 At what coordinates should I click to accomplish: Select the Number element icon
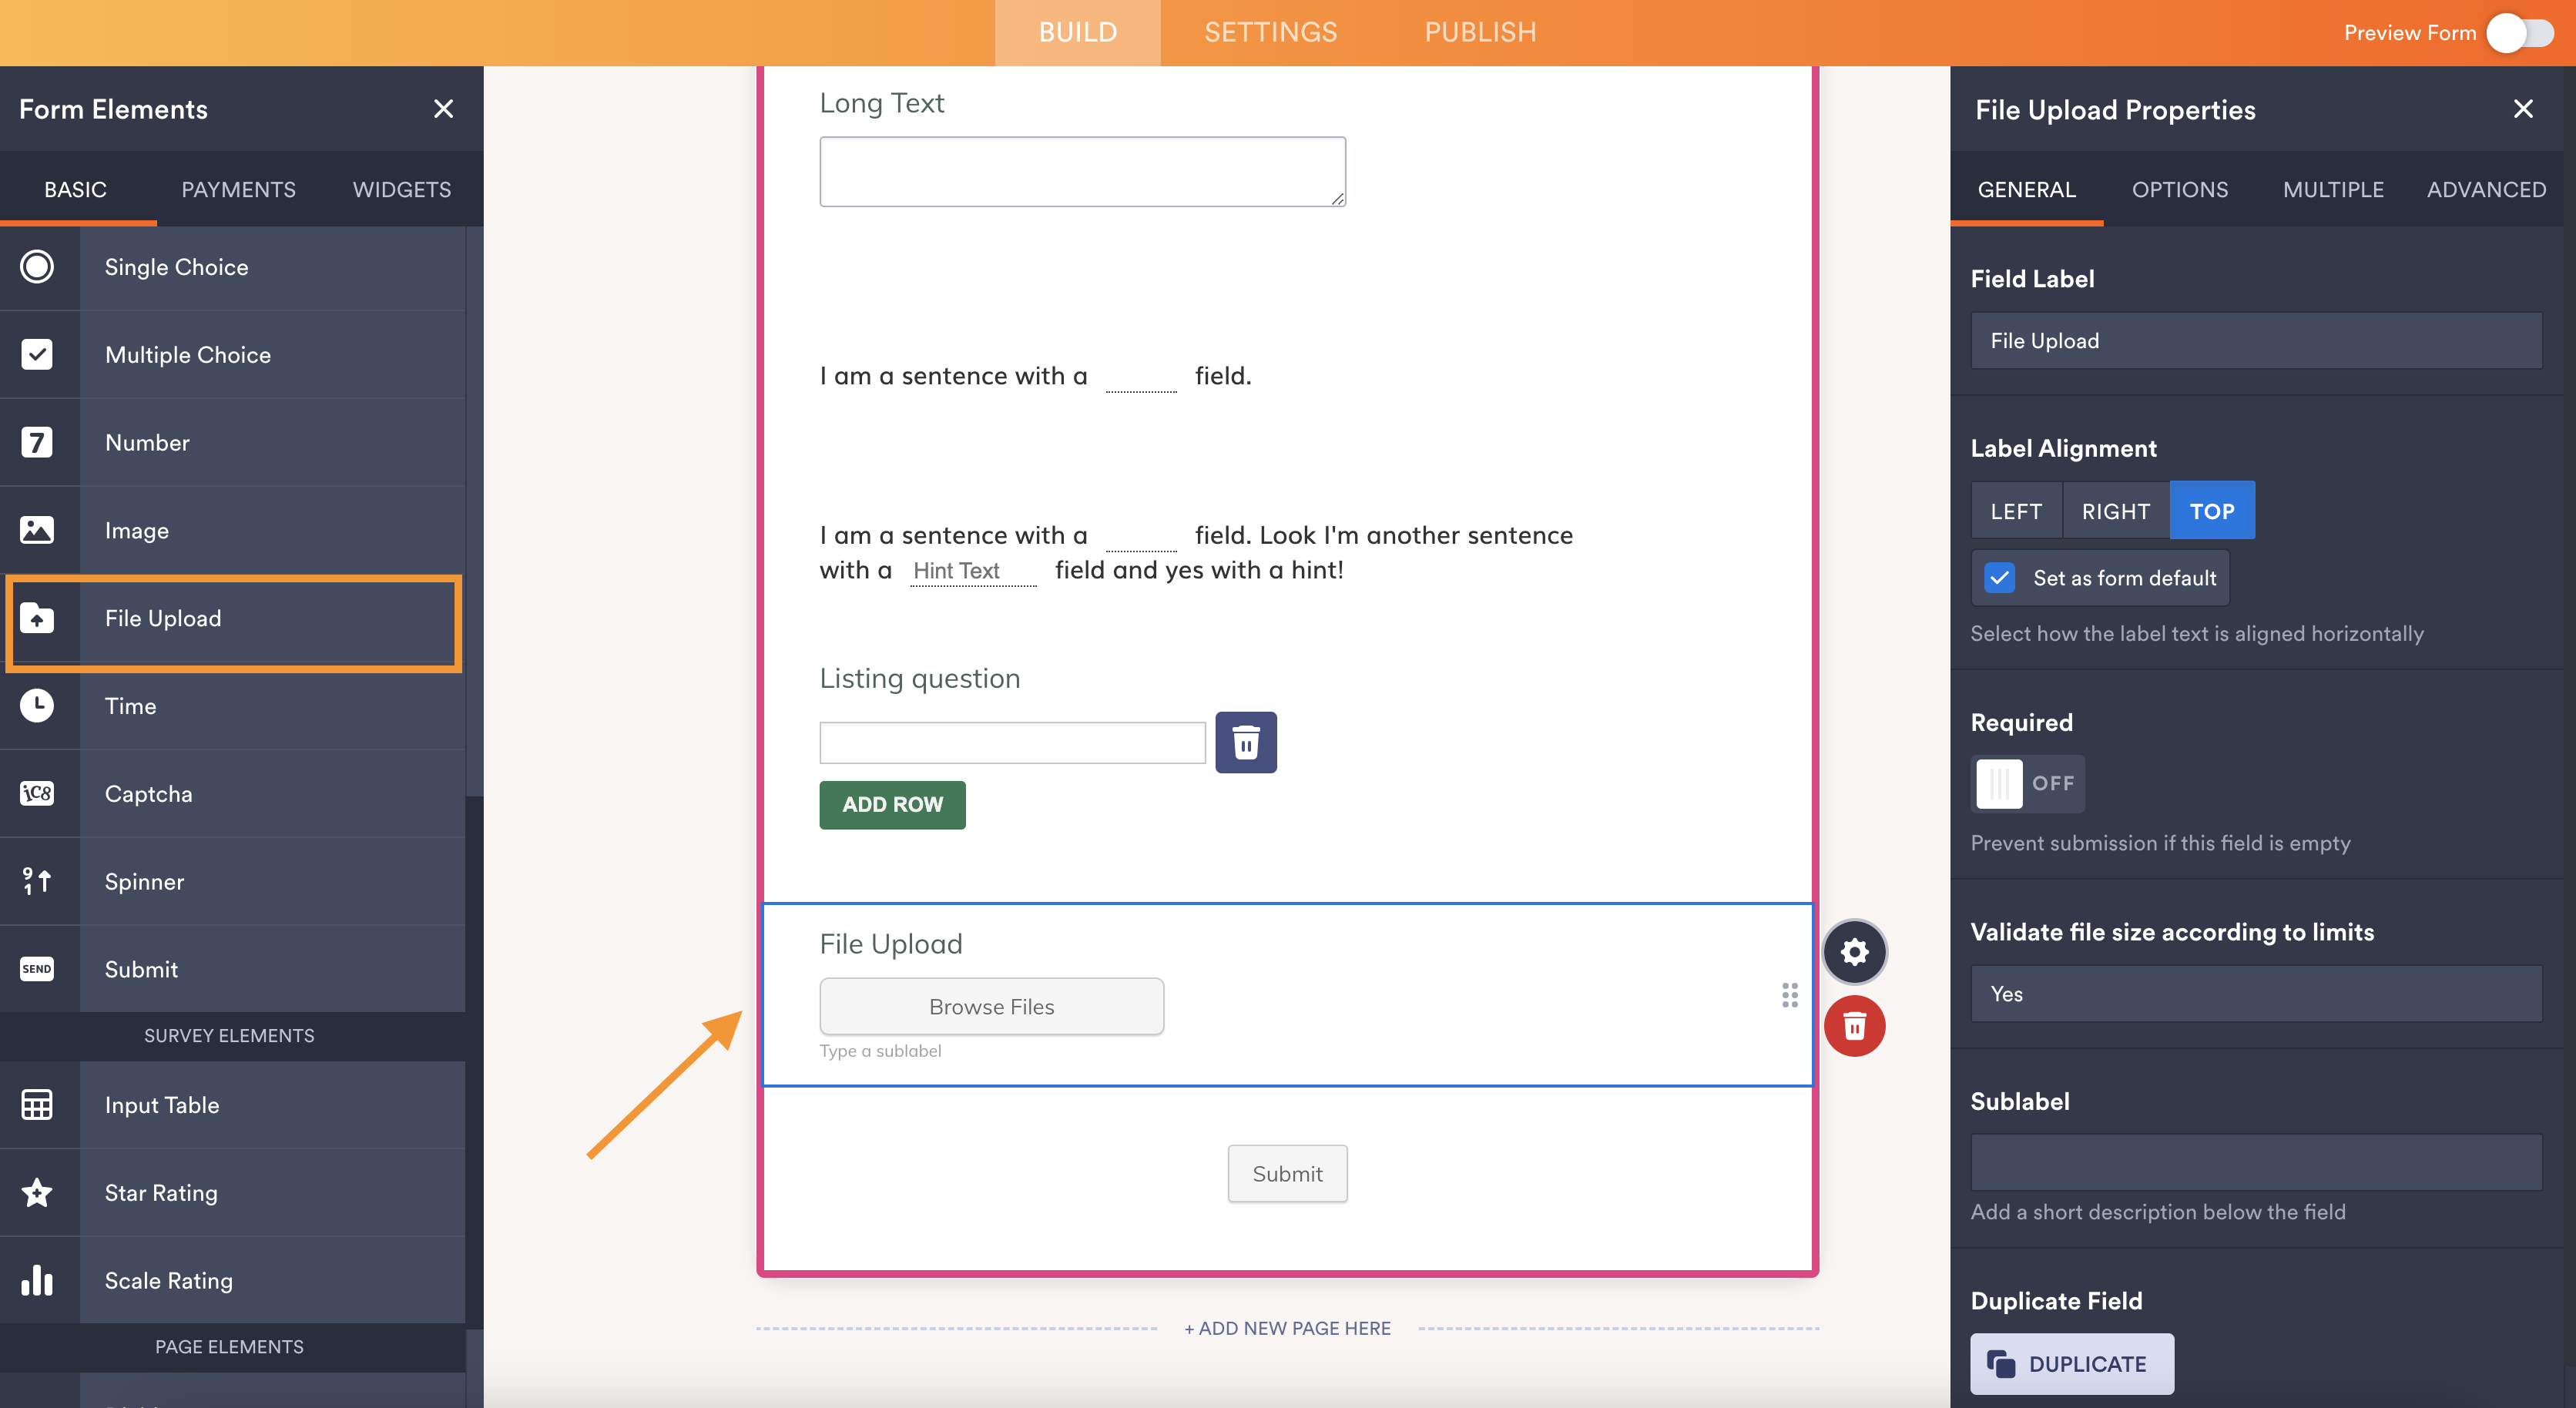(x=37, y=442)
